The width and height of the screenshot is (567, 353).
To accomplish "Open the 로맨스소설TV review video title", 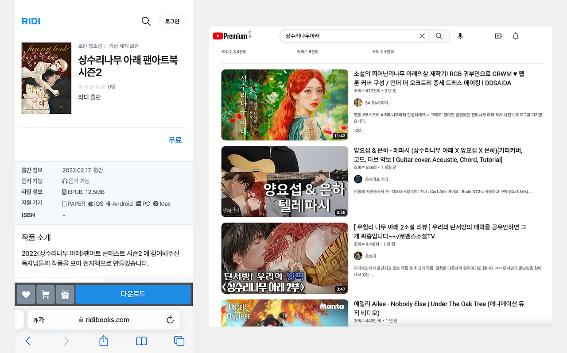I will (x=440, y=231).
